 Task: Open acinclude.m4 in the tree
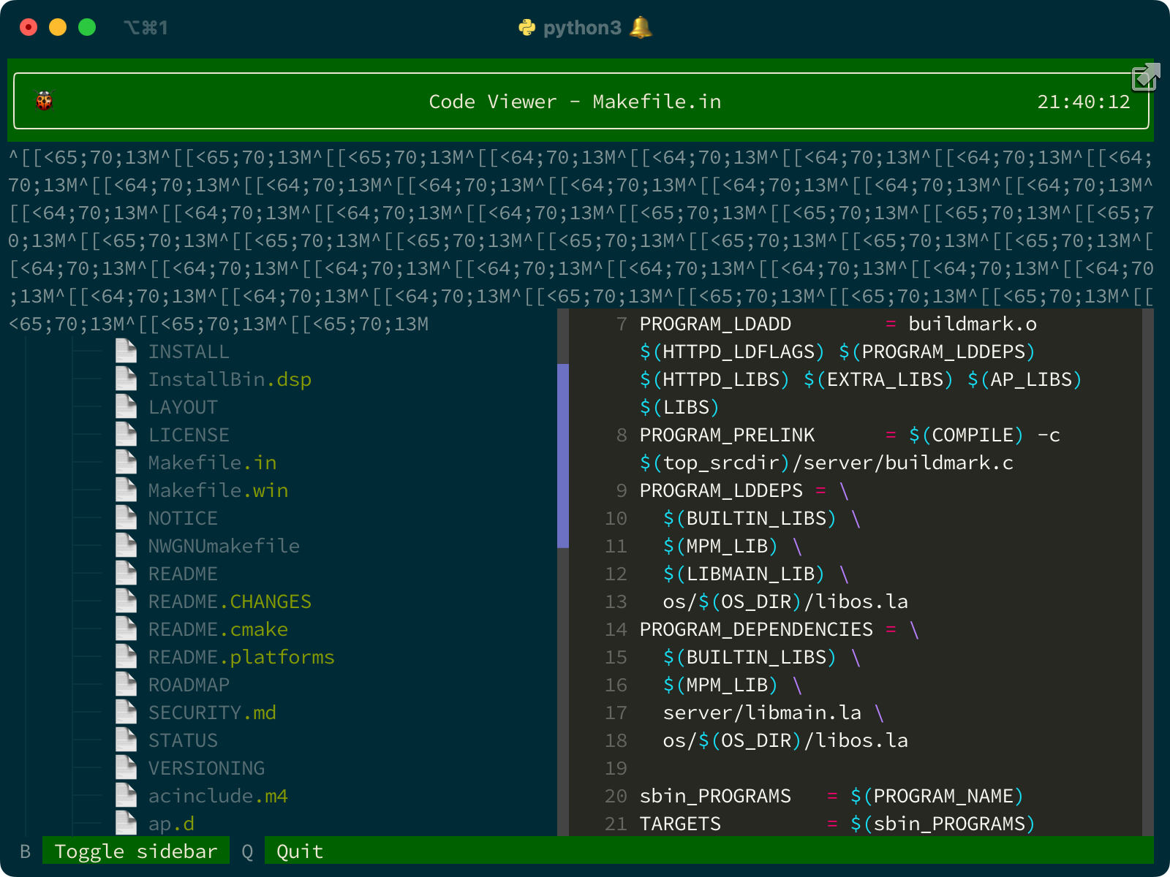(218, 796)
